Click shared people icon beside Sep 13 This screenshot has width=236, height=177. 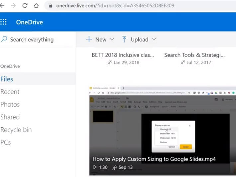pyautogui.click(x=115, y=167)
